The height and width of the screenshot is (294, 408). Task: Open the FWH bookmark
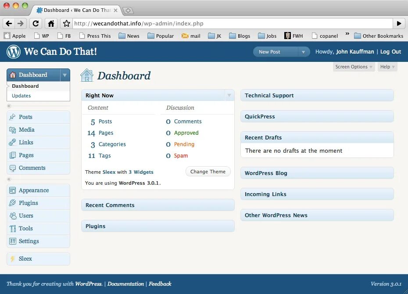point(293,36)
